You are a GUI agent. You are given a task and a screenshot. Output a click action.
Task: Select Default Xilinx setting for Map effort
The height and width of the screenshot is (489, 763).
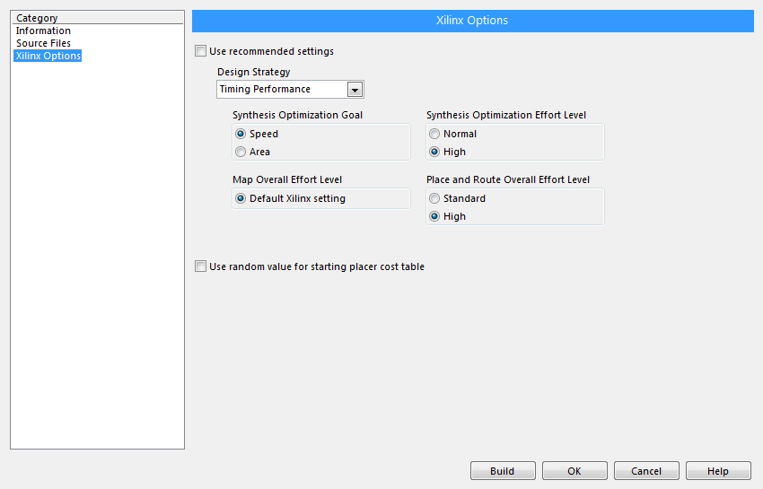(241, 198)
